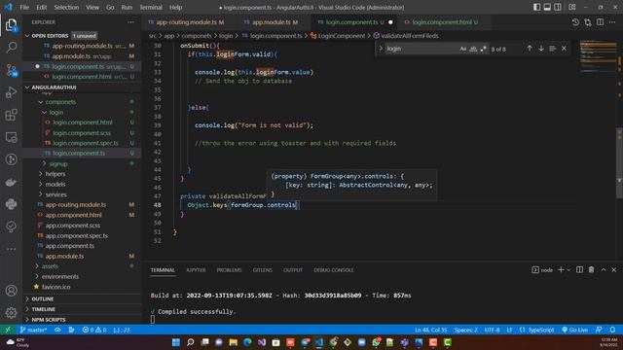Open the Docker view icon
623x350 pixels.
tap(11, 182)
